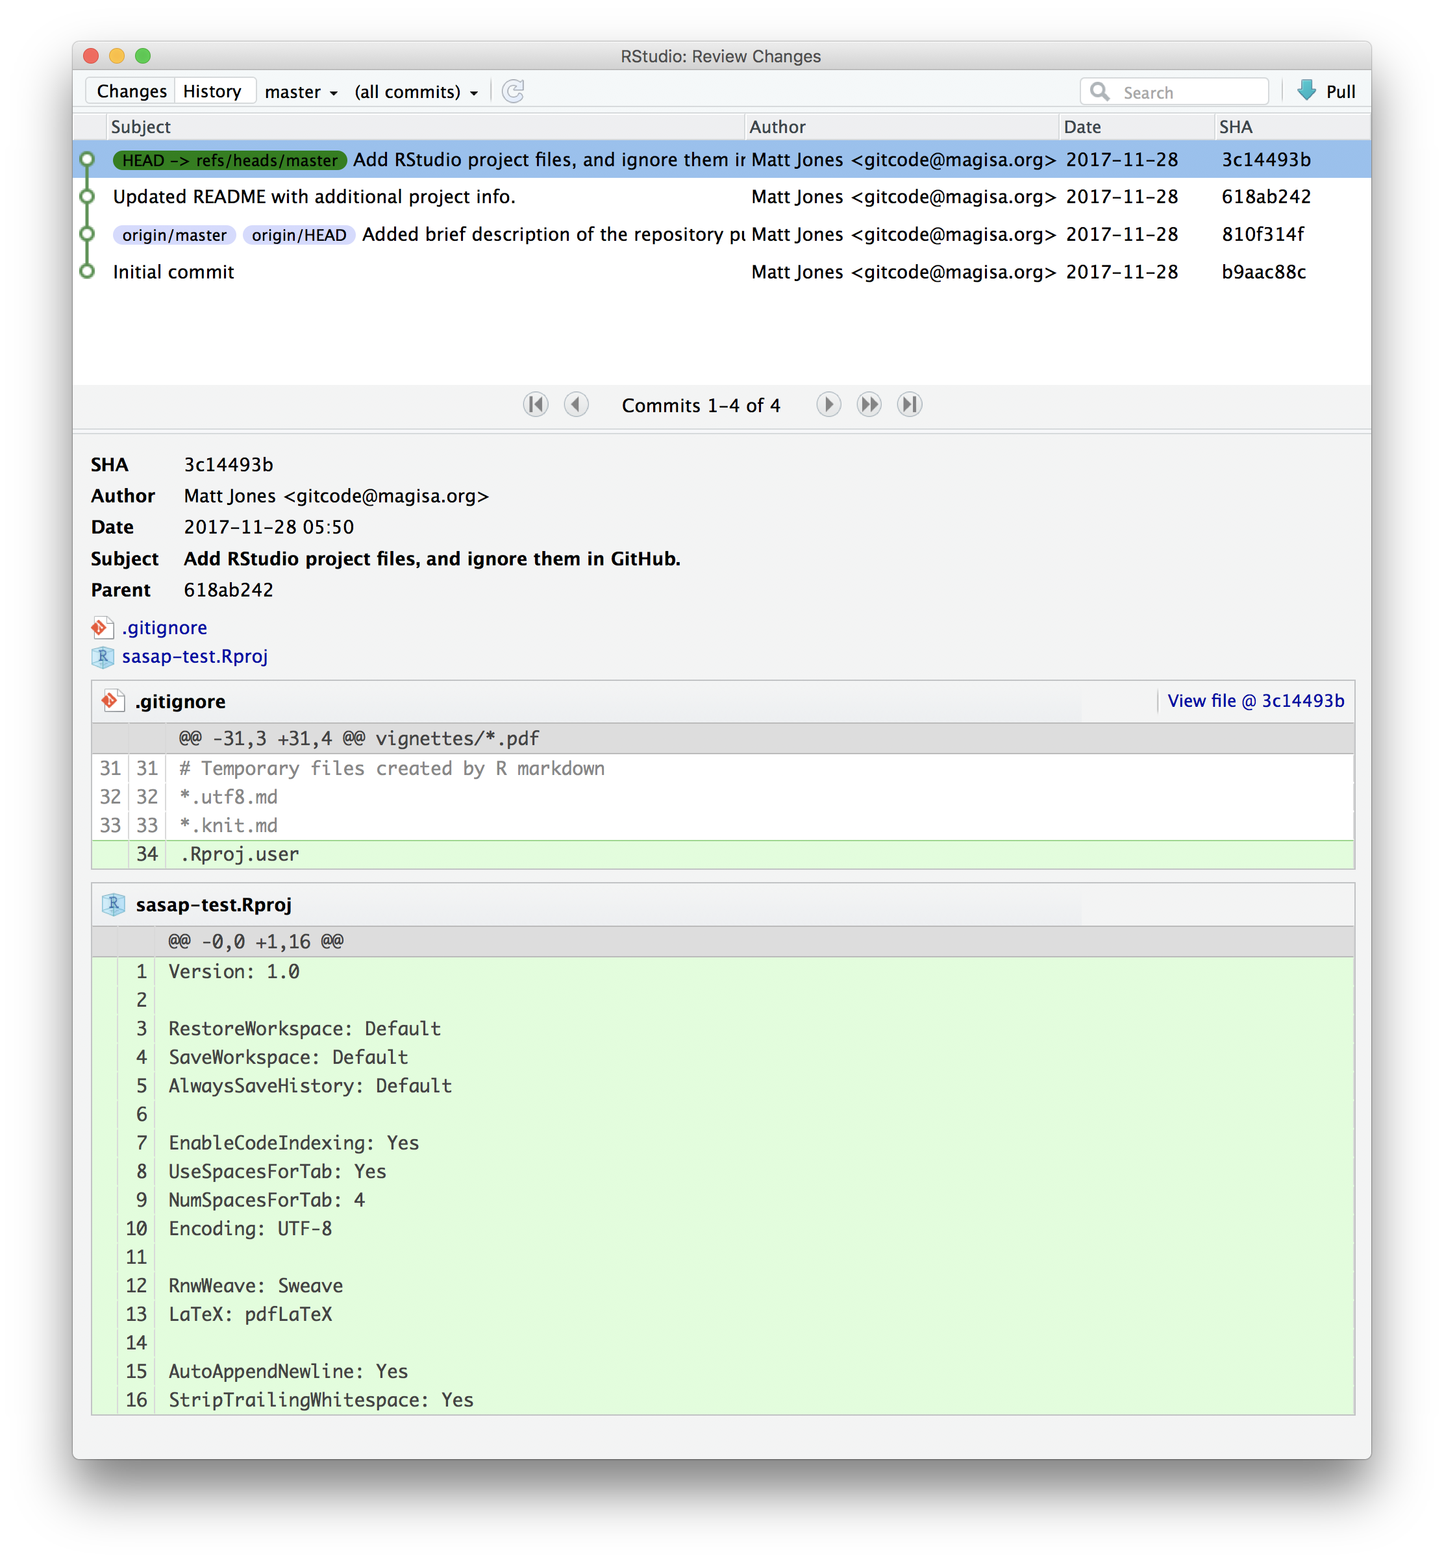
Task: Click the line 'AutoAppendNewline: Yes'
Action: [x=723, y=1372]
